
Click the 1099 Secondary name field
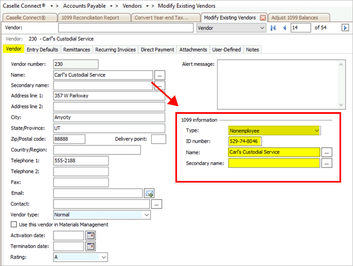pyautogui.click(x=274, y=163)
